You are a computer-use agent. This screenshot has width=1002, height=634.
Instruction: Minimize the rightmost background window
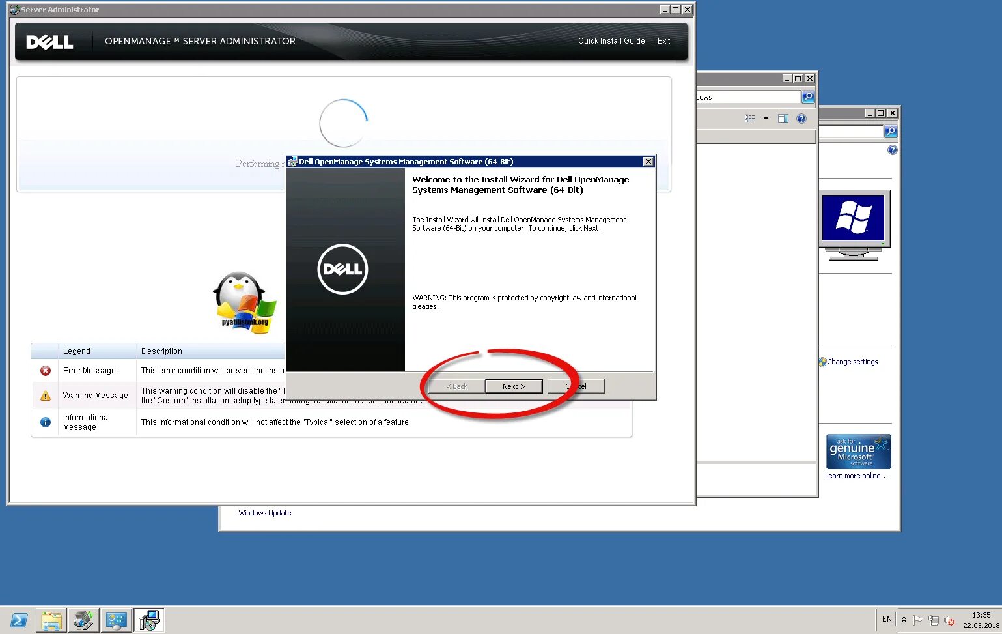tap(870, 113)
